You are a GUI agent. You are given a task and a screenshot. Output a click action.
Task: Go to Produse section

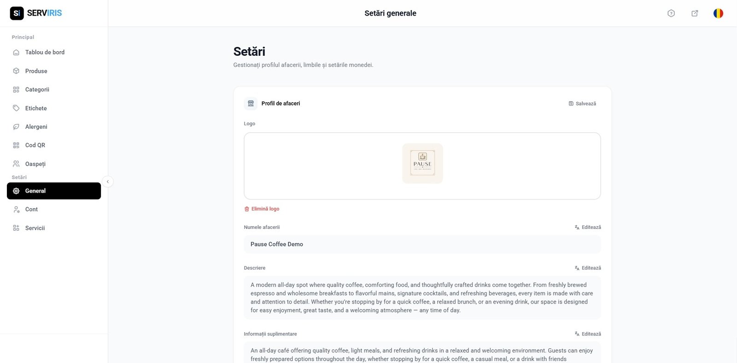[x=36, y=71]
